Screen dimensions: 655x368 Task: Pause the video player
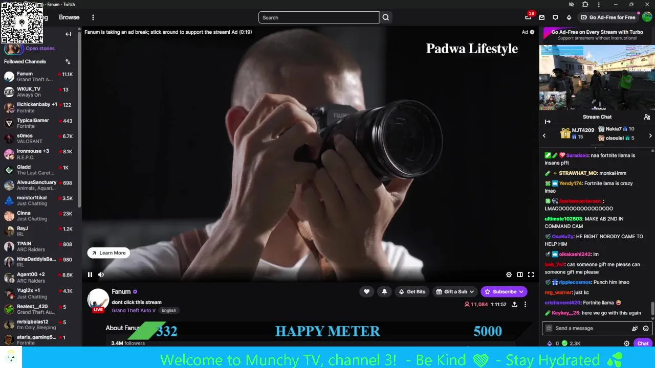[x=90, y=274]
